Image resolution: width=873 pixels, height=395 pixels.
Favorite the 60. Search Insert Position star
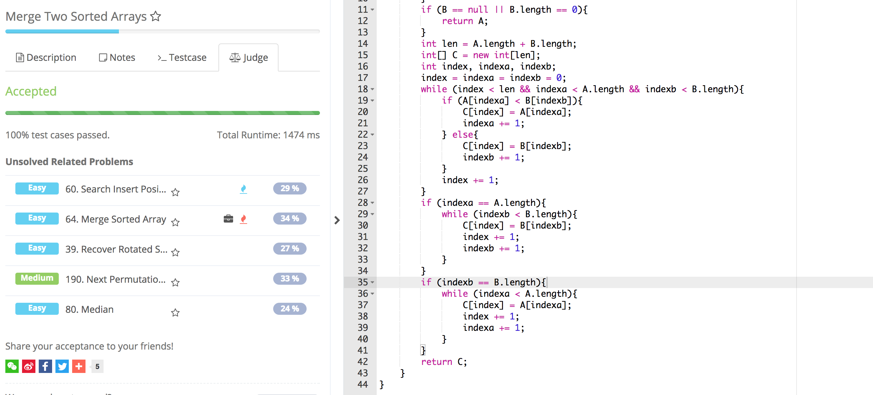coord(175,192)
